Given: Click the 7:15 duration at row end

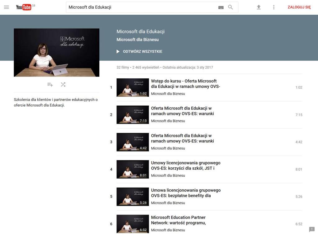Looking at the screenshot, I should click(299, 115).
